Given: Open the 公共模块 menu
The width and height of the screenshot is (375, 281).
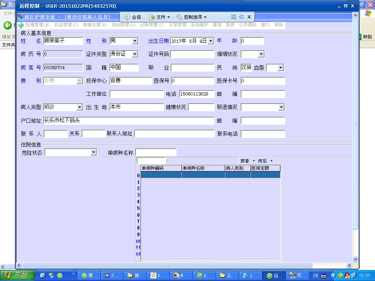Looking at the screenshot, I should coord(248,25).
